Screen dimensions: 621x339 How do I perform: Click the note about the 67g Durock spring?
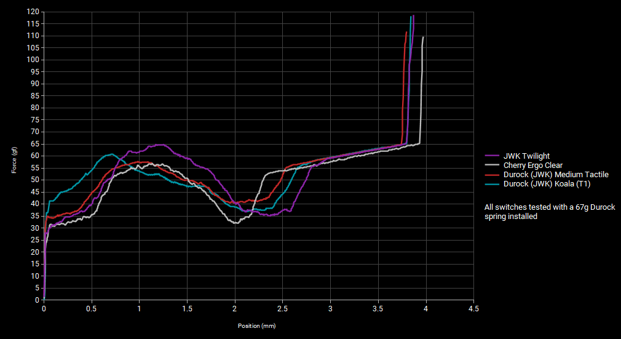549,212
